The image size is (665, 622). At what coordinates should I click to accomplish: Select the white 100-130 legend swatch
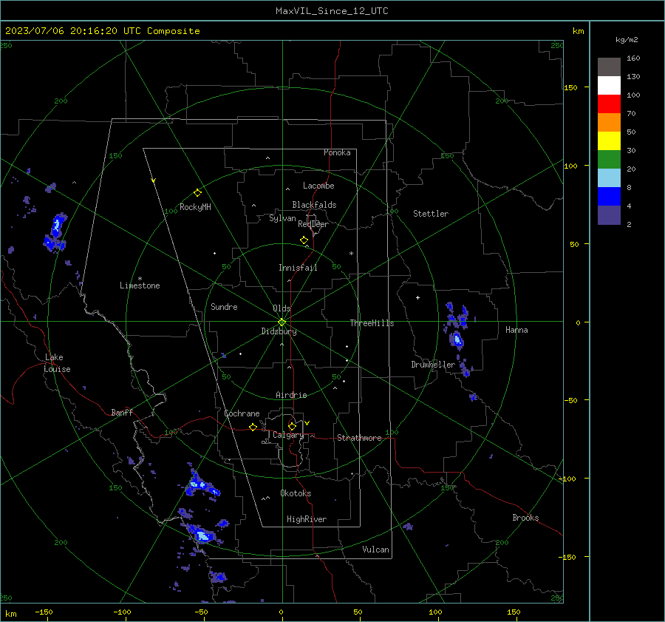609,86
